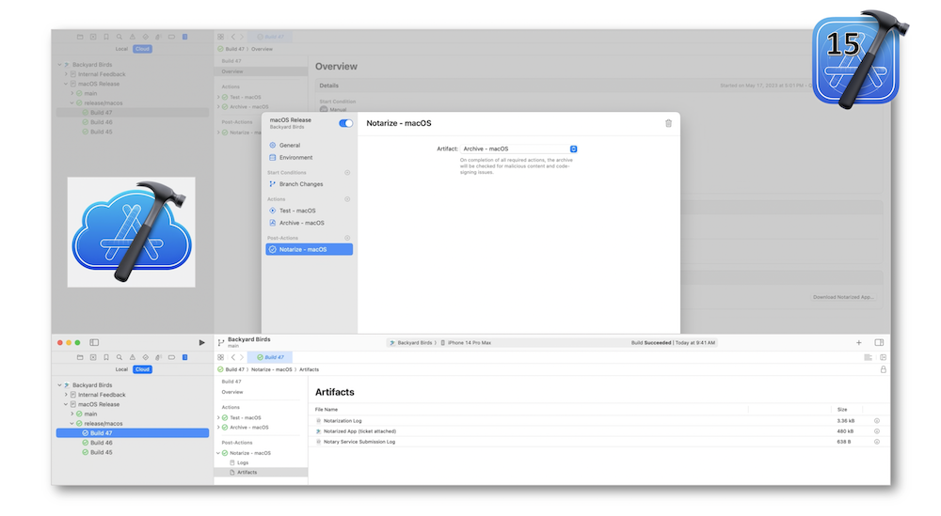Image resolution: width=941 pixels, height=516 pixels.
Task: Expand Internal Feedback arrow in lower navigator
Action: coord(66,395)
